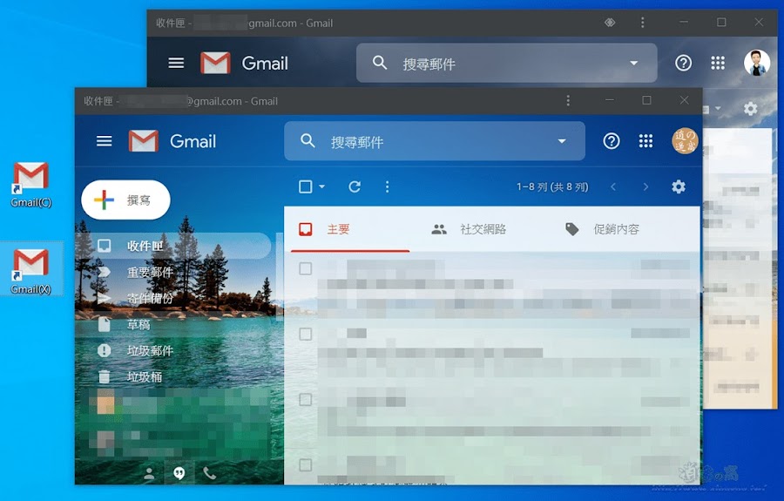Click search magnifier icon in back window
The height and width of the screenshot is (501, 784).
pyautogui.click(x=380, y=63)
